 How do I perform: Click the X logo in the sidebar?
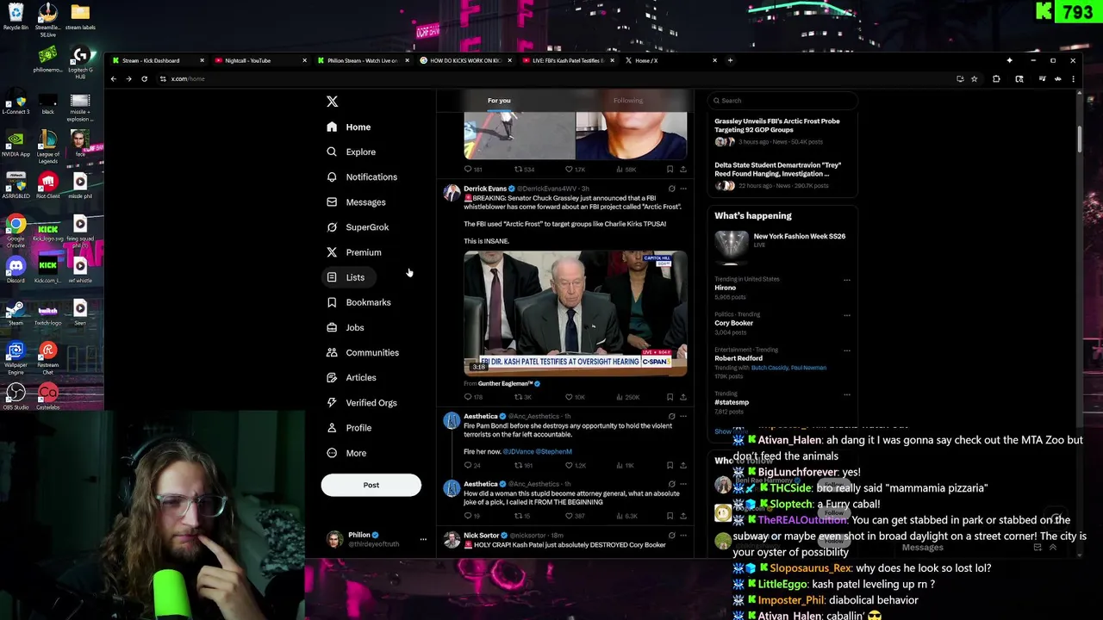pyautogui.click(x=332, y=102)
